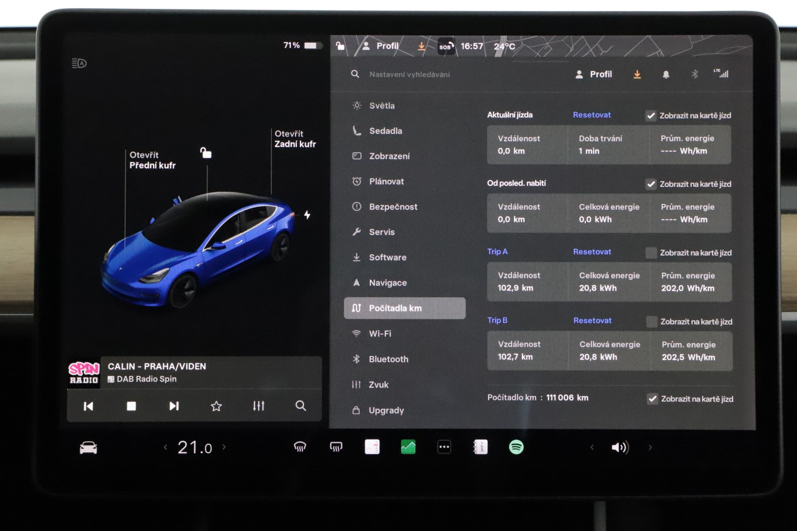Open the car controls icon in bottom bar
The width and height of the screenshot is (797, 531).
pos(89,448)
